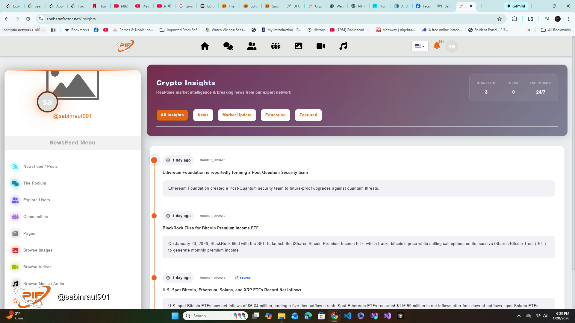575x323 pixels.
Task: Open Chrome three-dot menu
Action: coord(568,19)
